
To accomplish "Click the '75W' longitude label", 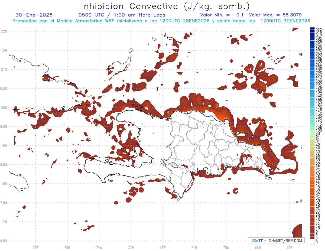I will (67, 247).
